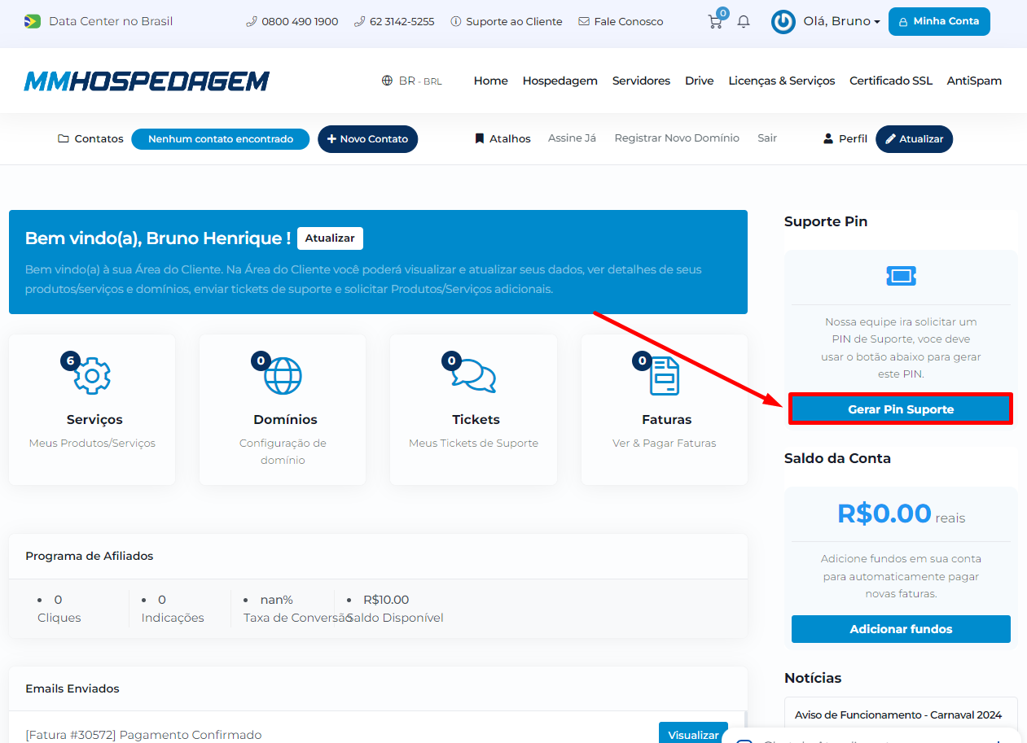Open the Serviços card title

(x=94, y=420)
